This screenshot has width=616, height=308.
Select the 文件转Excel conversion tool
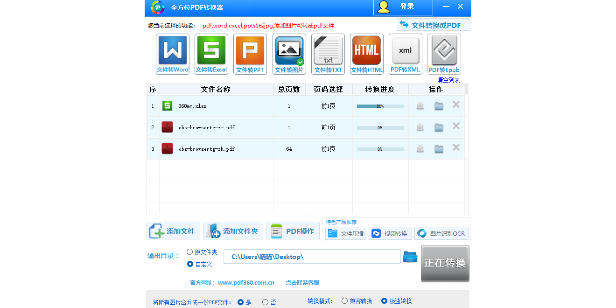(211, 54)
